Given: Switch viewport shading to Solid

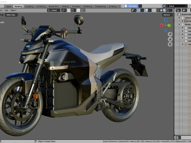Looking at the screenshot, I should [x=161, y=10].
